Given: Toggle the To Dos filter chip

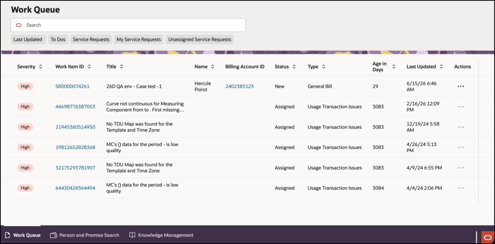Looking at the screenshot, I should click(x=58, y=39).
